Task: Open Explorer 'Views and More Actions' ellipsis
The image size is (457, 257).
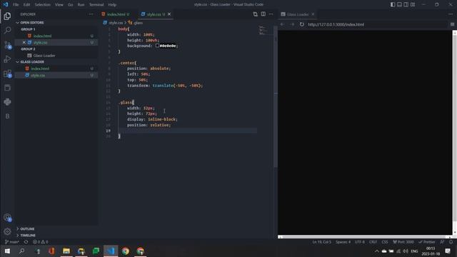Action: [91, 14]
